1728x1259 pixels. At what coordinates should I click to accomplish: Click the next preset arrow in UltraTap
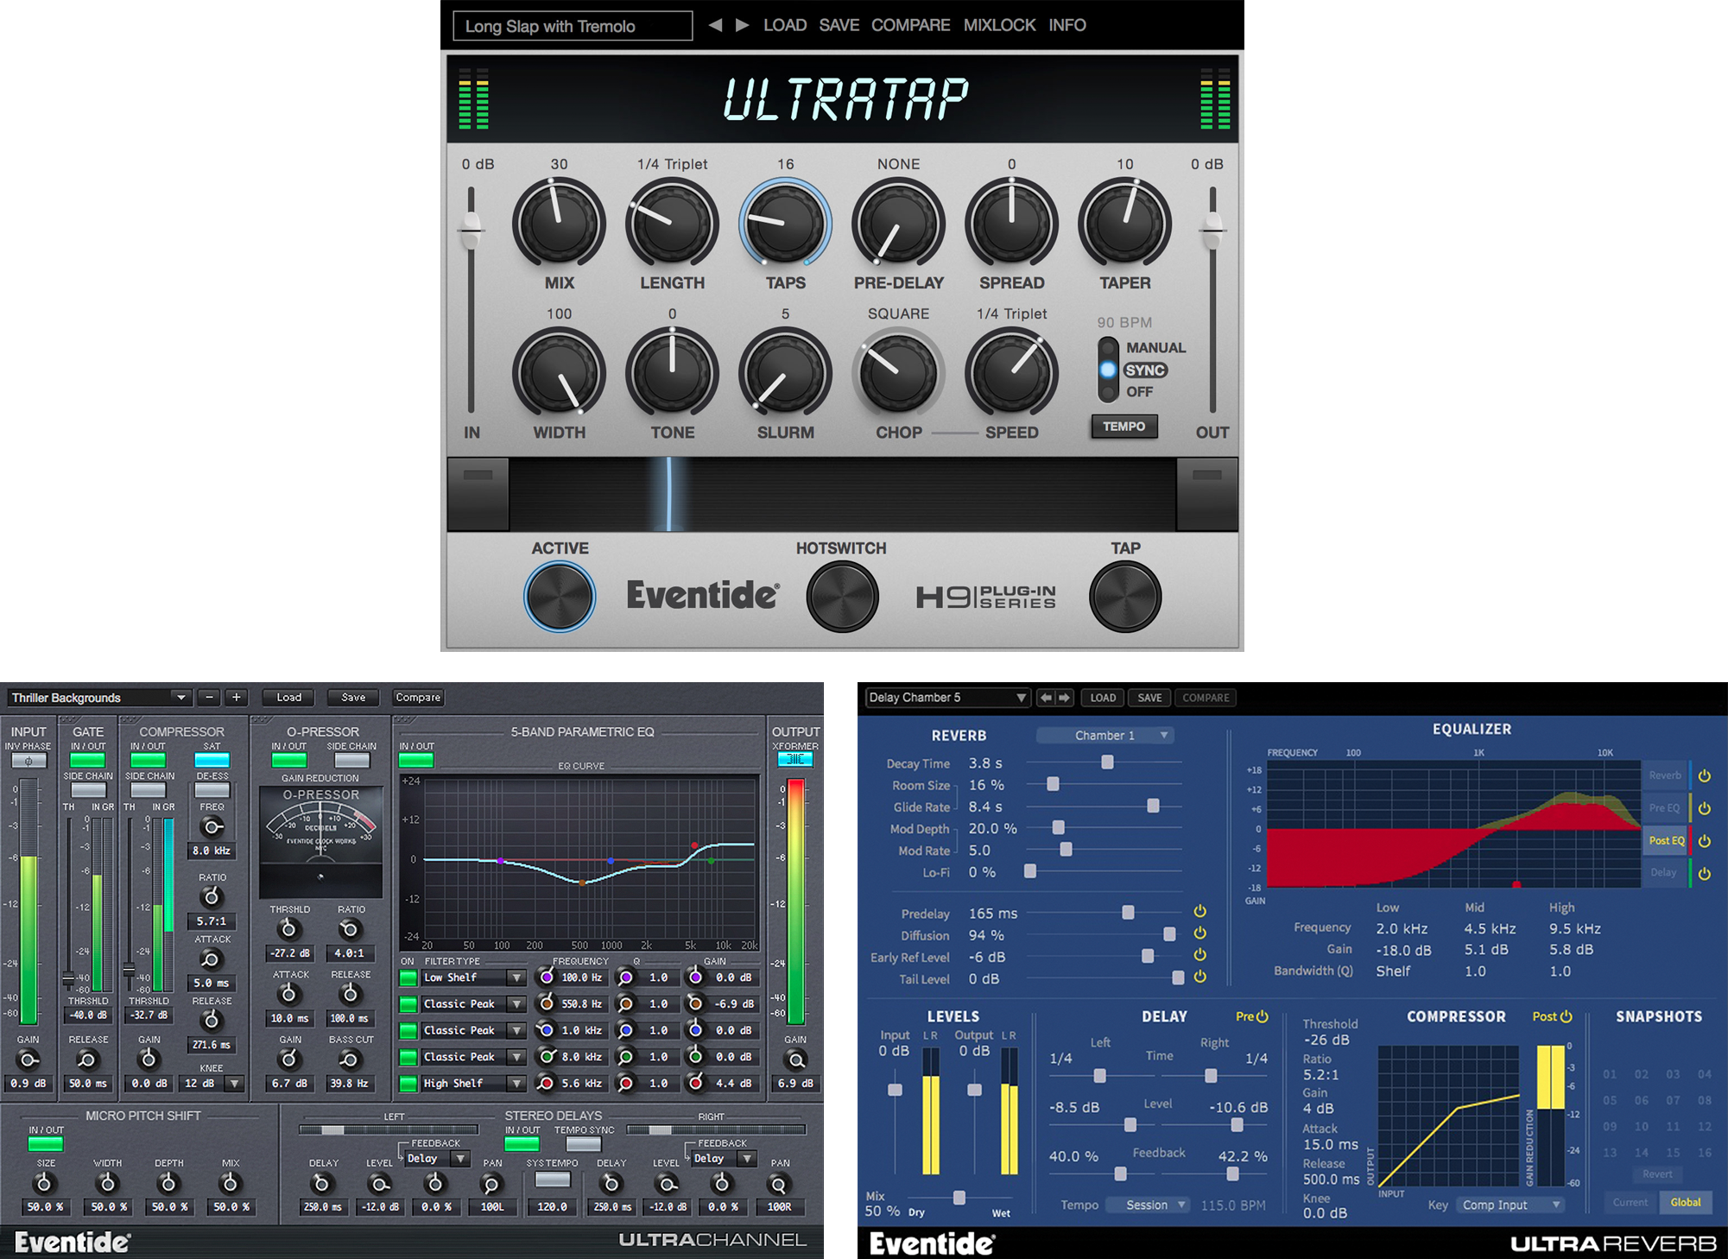(742, 25)
